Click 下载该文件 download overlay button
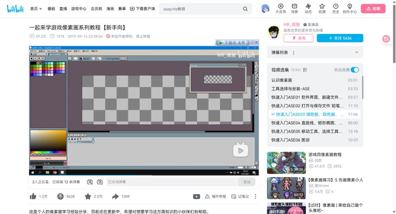The image size is (396, 214). 232,42
